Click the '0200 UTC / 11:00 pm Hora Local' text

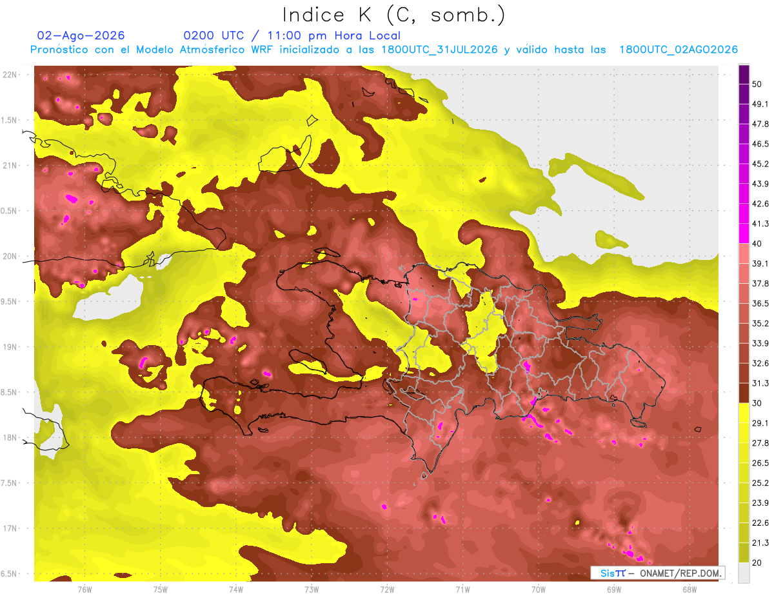pos(292,35)
